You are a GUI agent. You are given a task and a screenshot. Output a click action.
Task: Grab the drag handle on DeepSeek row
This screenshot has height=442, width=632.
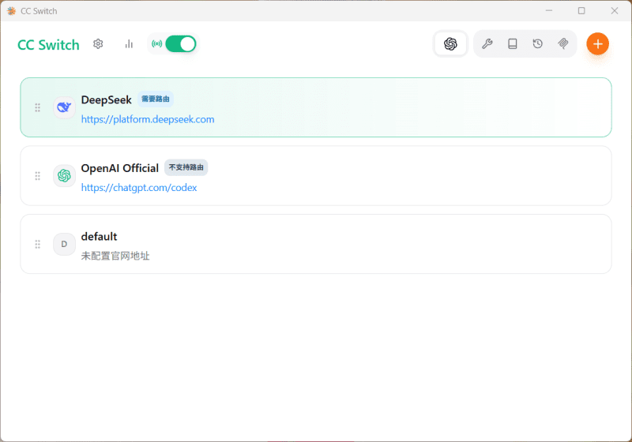click(37, 107)
